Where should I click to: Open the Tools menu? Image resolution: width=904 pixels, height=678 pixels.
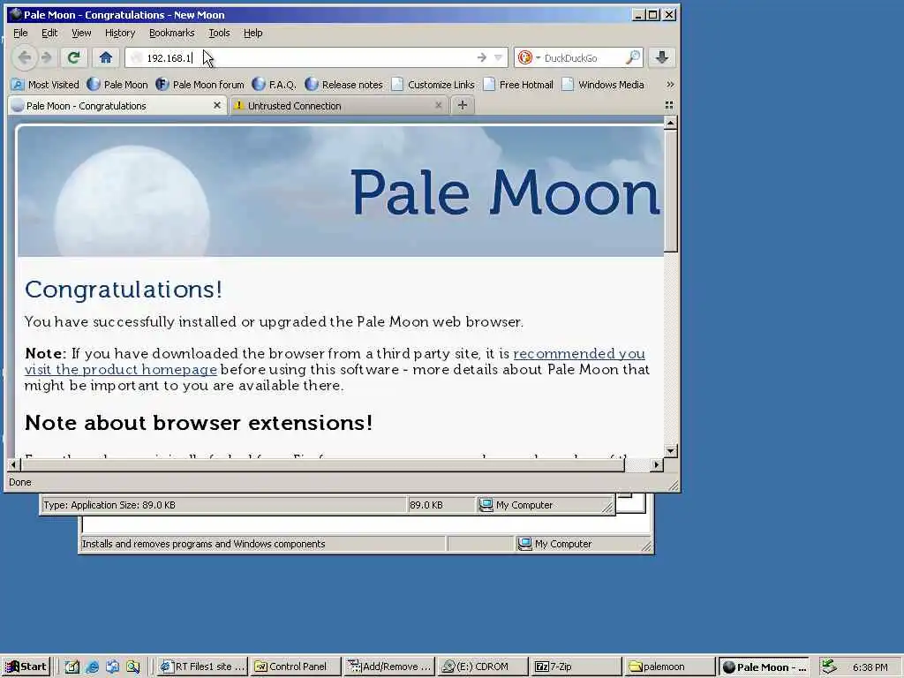coord(219,33)
